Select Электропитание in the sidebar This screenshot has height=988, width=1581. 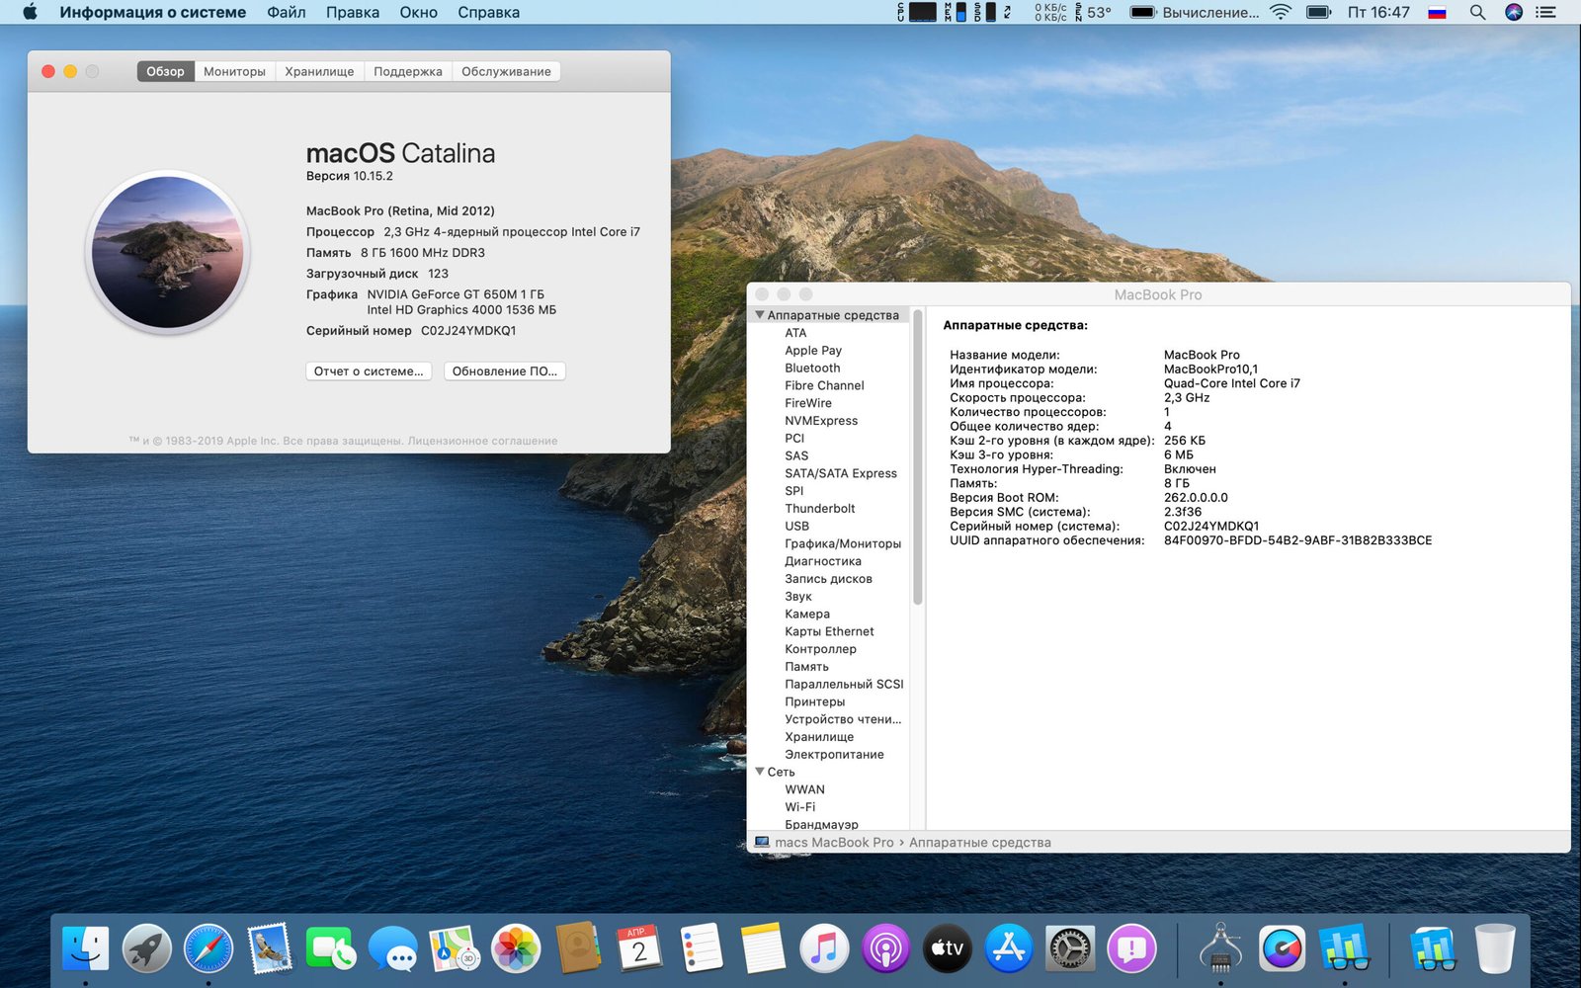(834, 755)
